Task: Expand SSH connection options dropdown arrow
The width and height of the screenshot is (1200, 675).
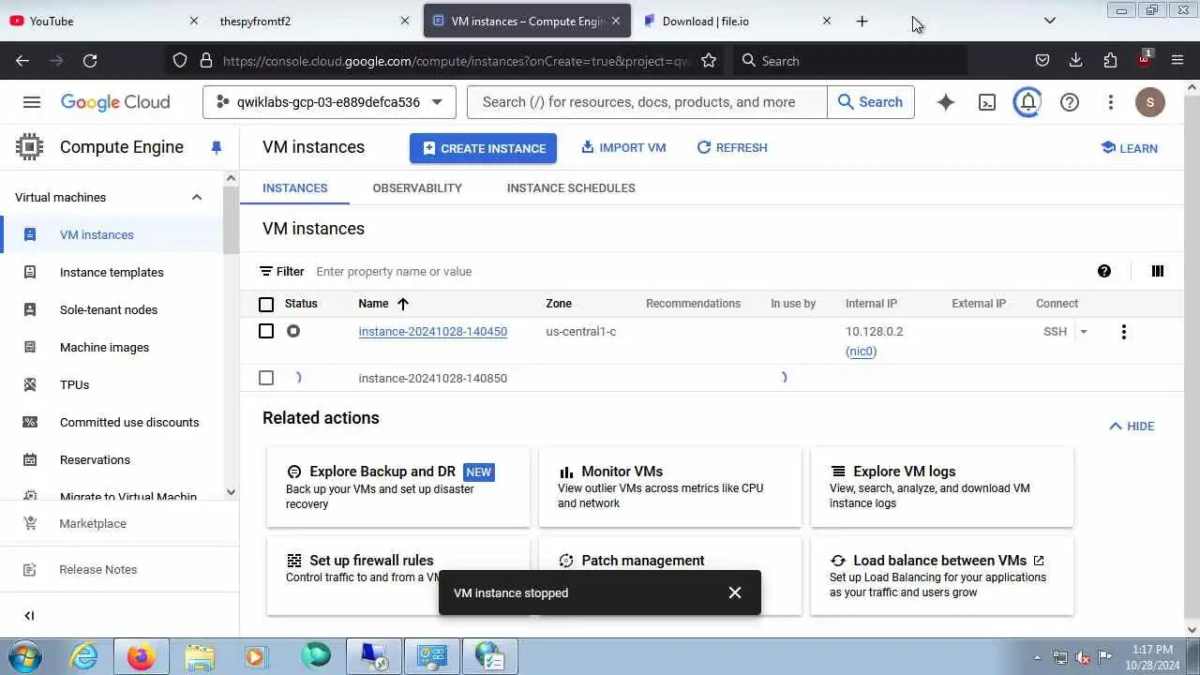Action: [x=1084, y=331]
